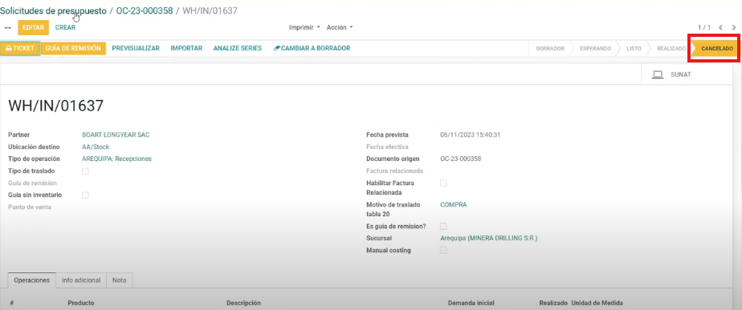
Task: Click the GUÍA DE REMISIÓN button
Action: point(73,48)
